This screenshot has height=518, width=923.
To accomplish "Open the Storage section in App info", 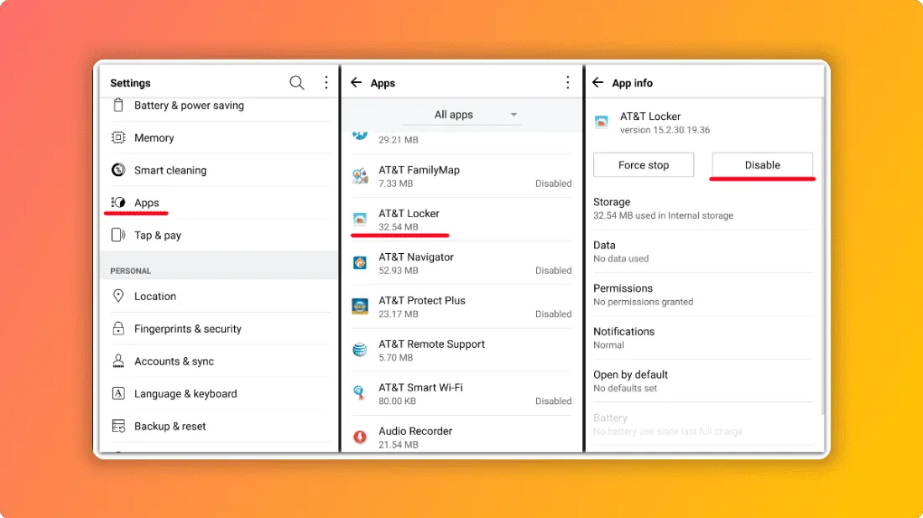I will point(703,208).
